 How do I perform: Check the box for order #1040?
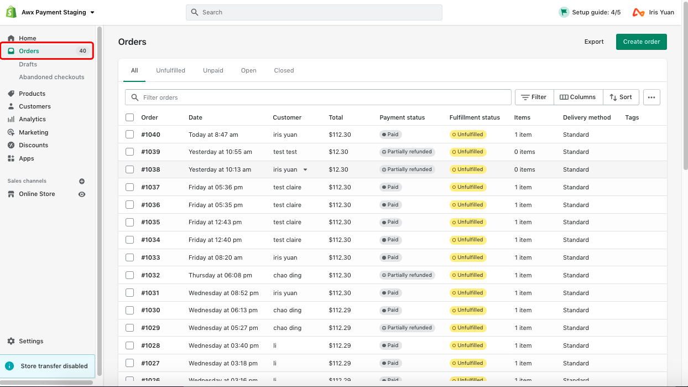(x=129, y=135)
